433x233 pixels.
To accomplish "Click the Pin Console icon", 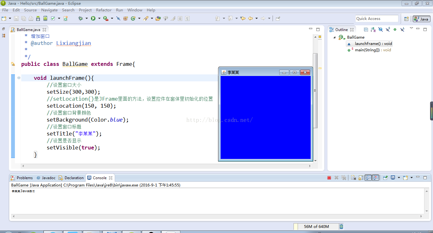I will coord(385,178).
